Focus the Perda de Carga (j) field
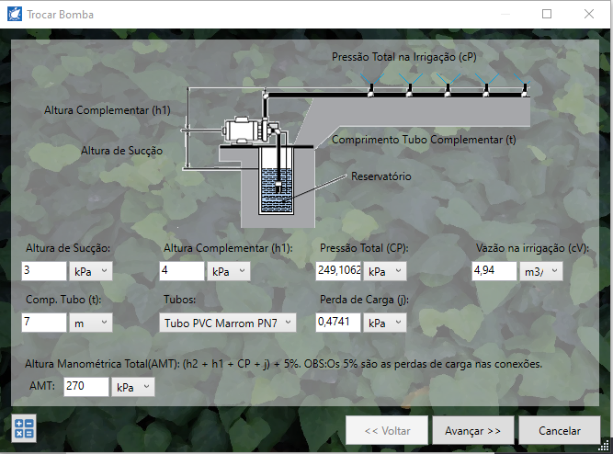613x454 pixels. click(x=338, y=323)
